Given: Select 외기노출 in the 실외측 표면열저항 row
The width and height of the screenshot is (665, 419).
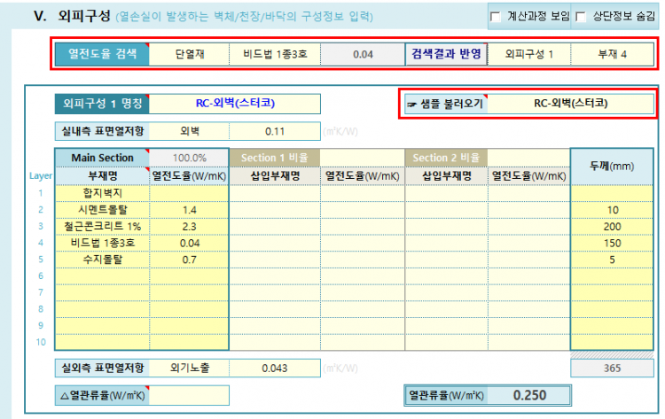Looking at the screenshot, I should [189, 367].
